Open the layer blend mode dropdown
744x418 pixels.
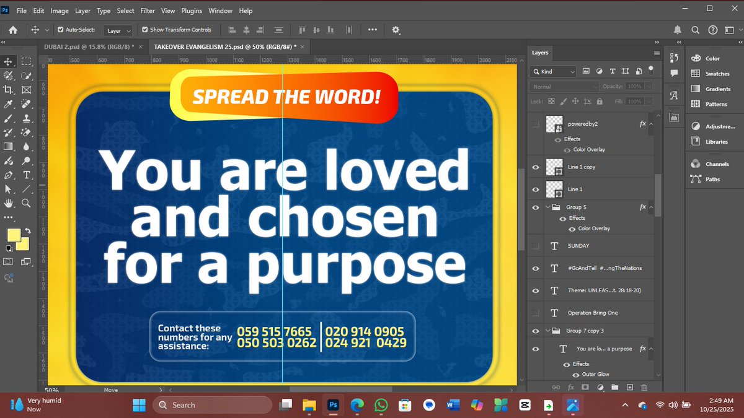point(561,86)
